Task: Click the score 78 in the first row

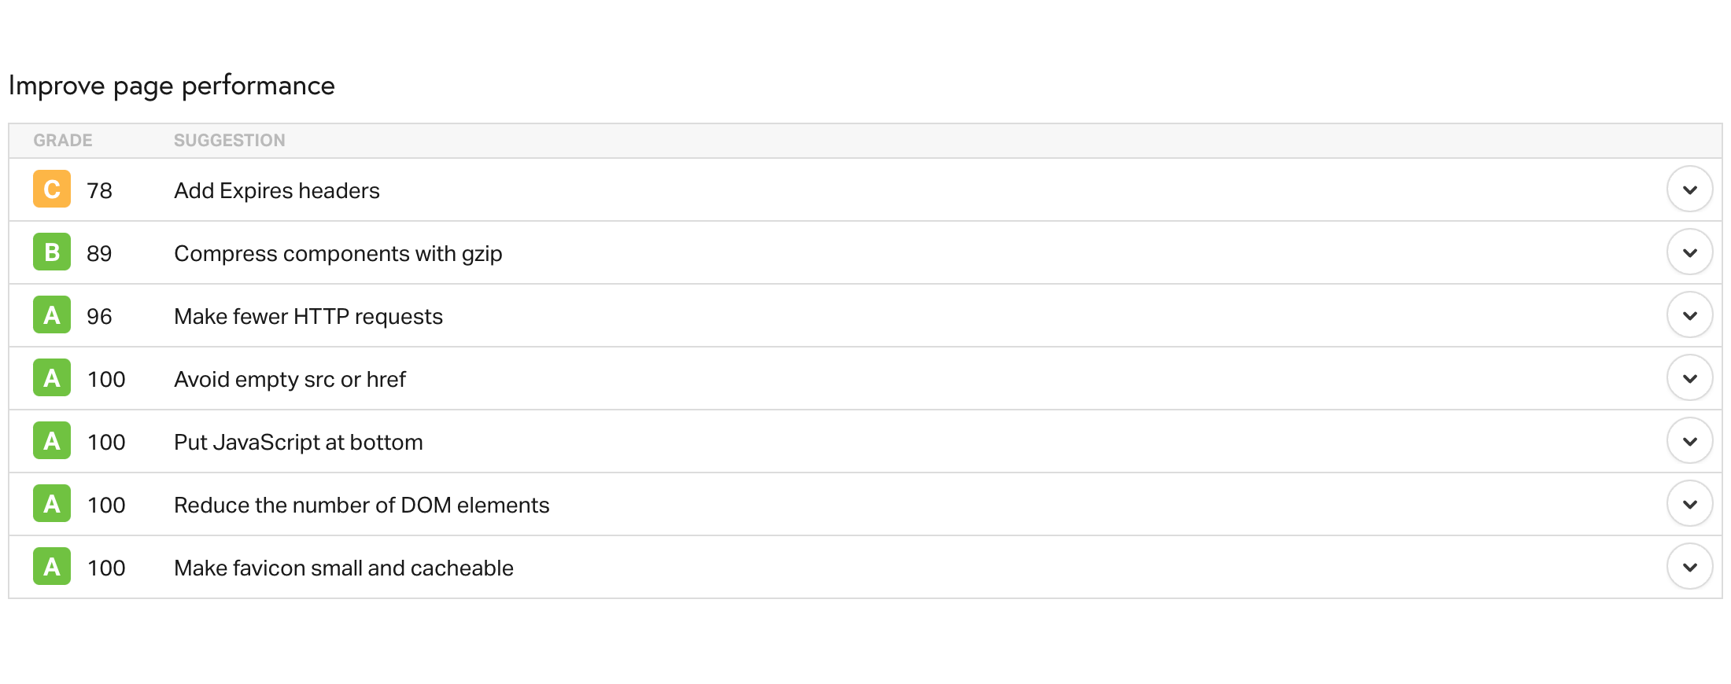Action: [x=99, y=191]
